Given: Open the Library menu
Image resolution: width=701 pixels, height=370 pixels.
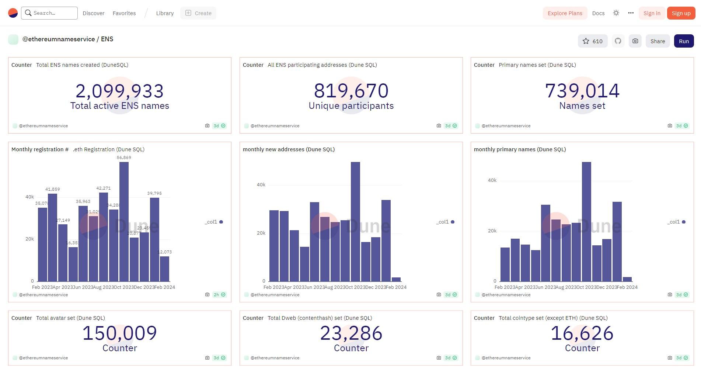Looking at the screenshot, I should click(x=165, y=13).
